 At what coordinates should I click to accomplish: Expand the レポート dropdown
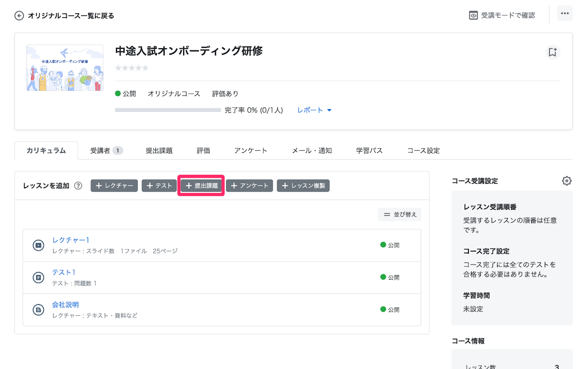pyautogui.click(x=315, y=110)
